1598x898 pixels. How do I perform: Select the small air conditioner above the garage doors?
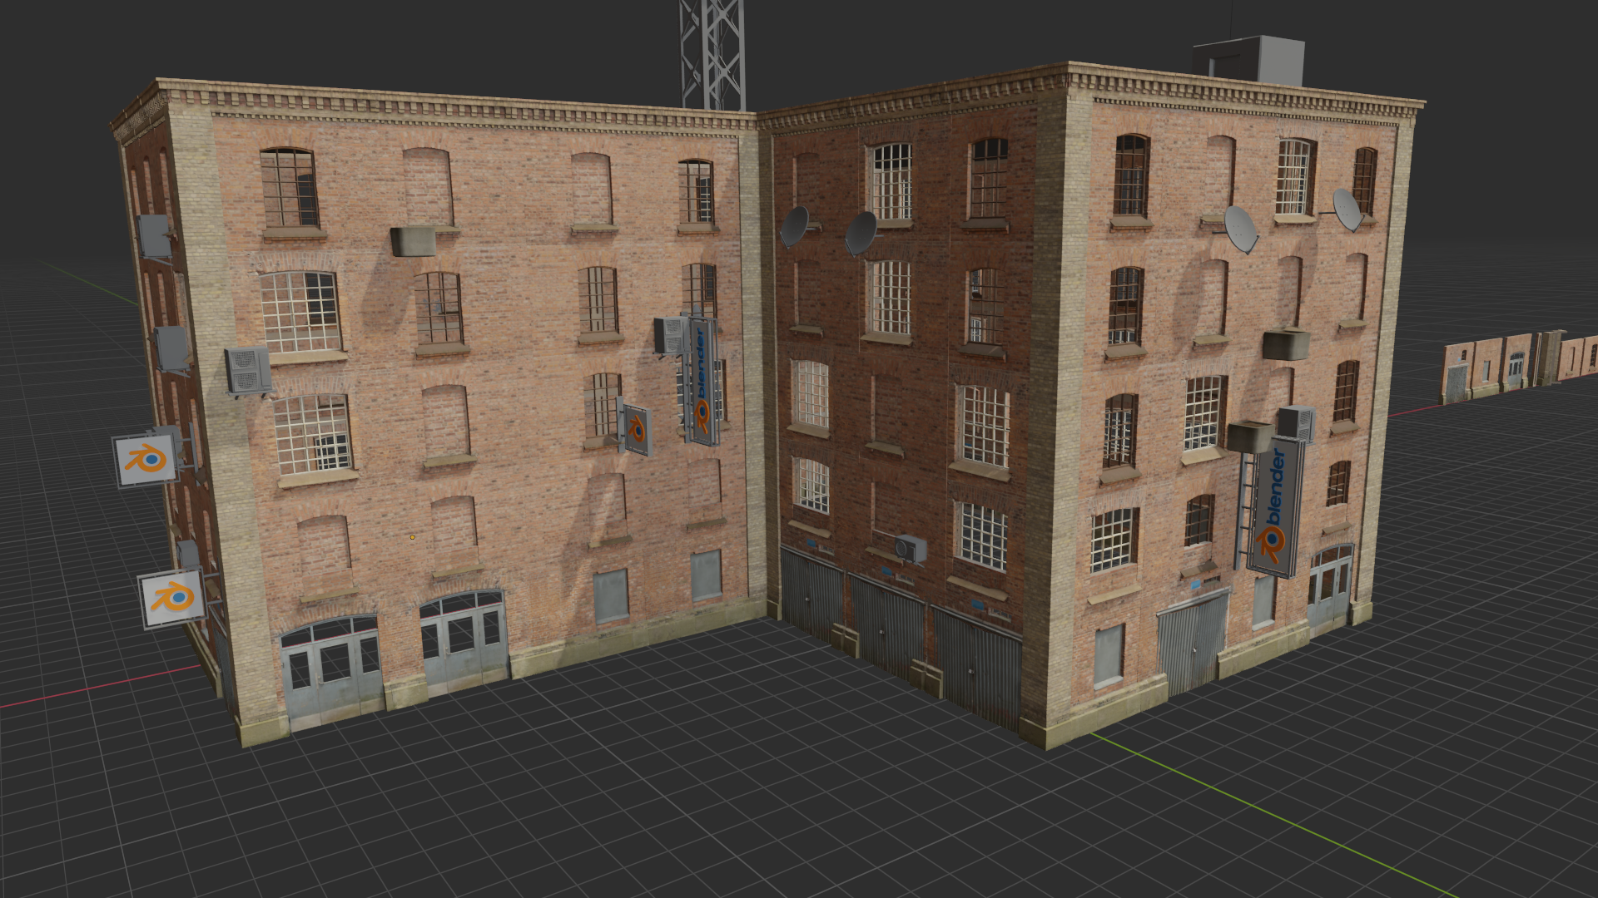coord(911,549)
